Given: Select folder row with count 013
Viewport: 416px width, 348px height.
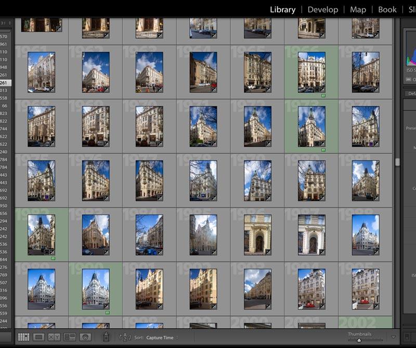Looking at the screenshot, I should [6, 90].
